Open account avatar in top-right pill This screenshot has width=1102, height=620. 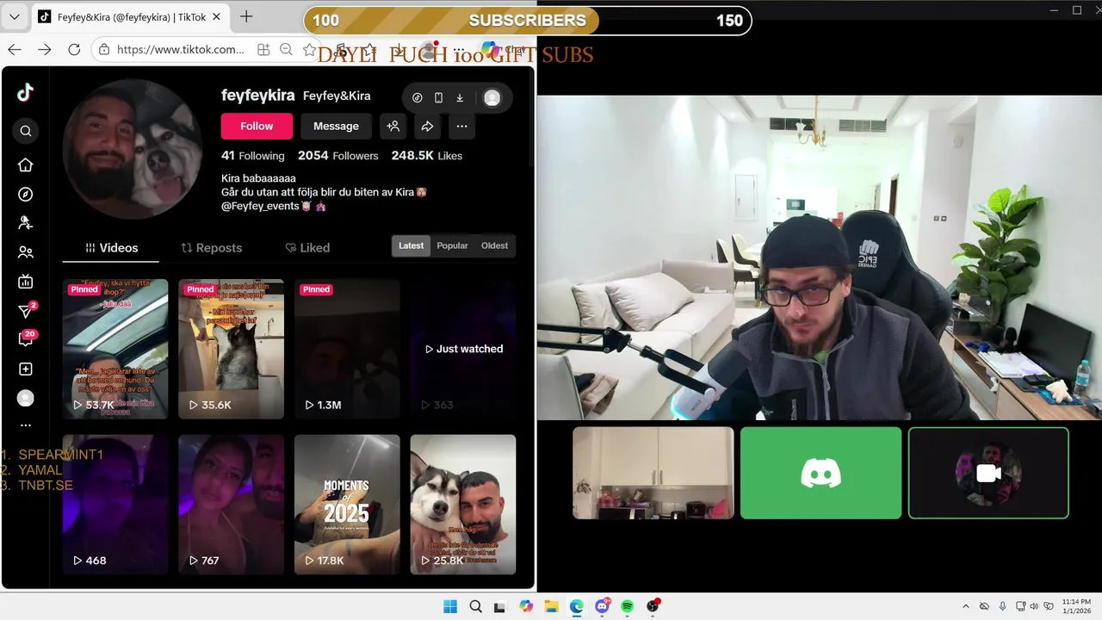pyautogui.click(x=492, y=98)
